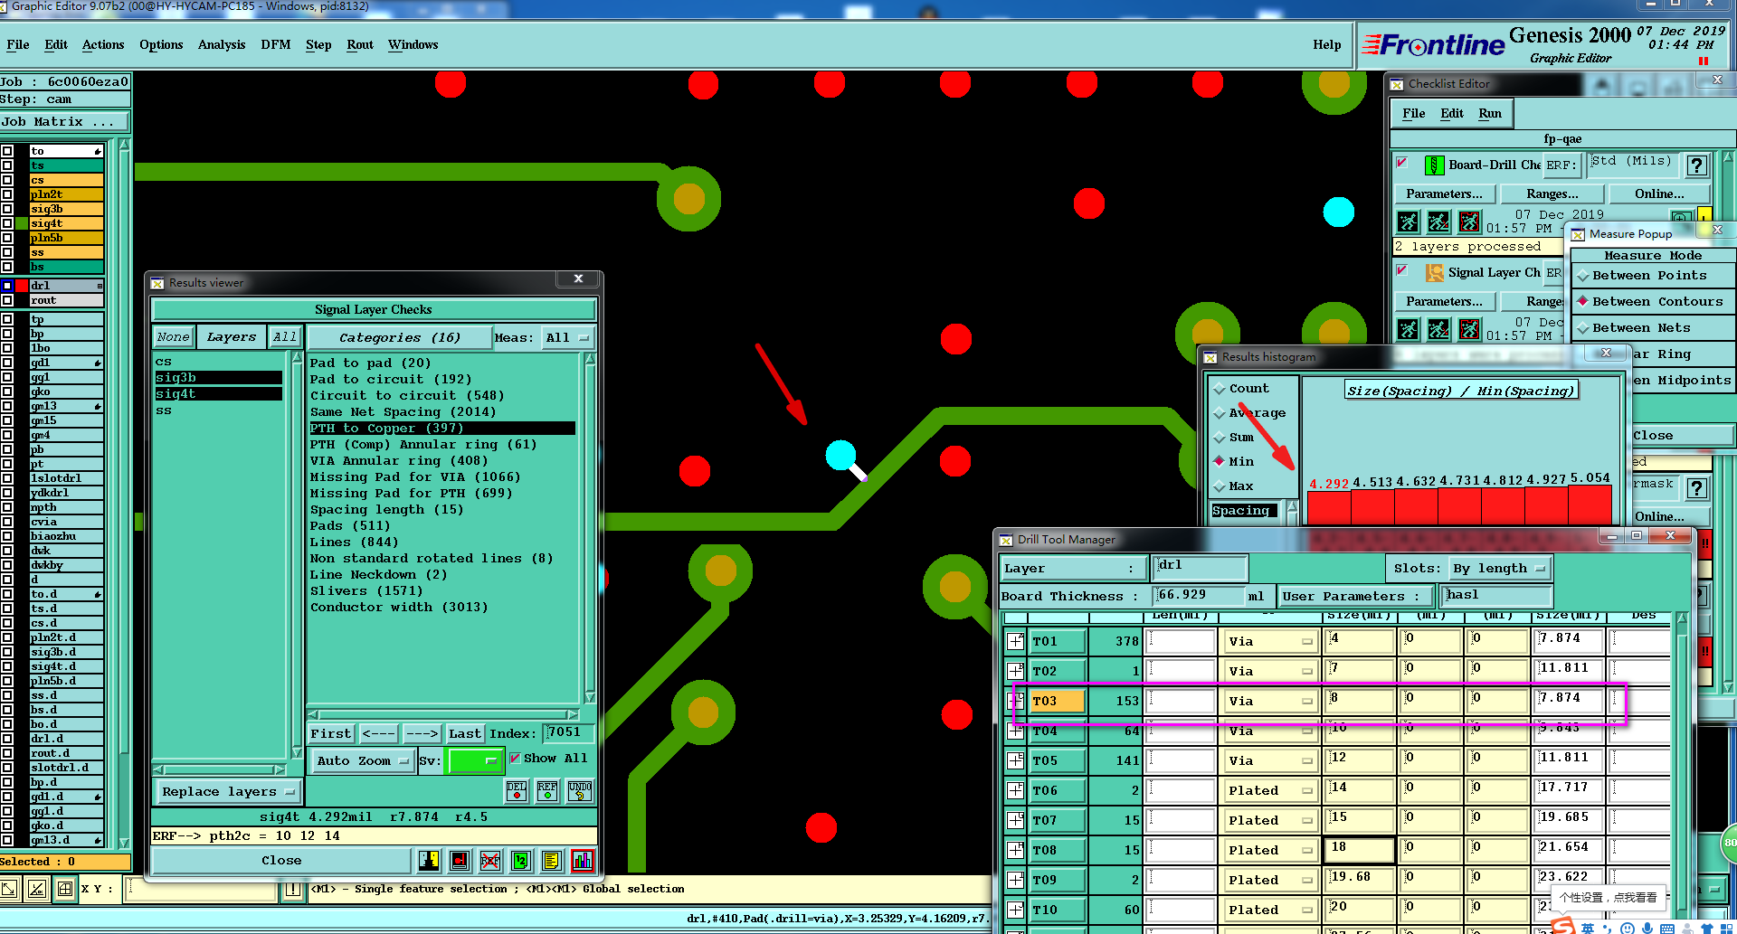The height and width of the screenshot is (934, 1737).
Task: Open the T06 Plated type dropdown
Action: pos(1268,791)
